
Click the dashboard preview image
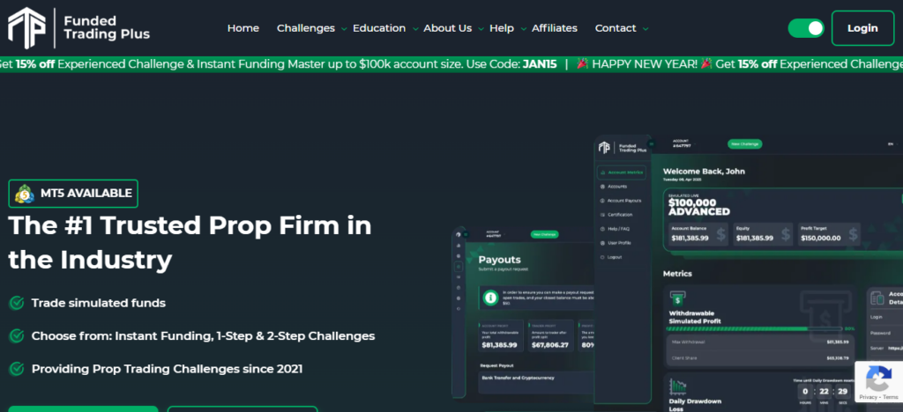[677, 273]
